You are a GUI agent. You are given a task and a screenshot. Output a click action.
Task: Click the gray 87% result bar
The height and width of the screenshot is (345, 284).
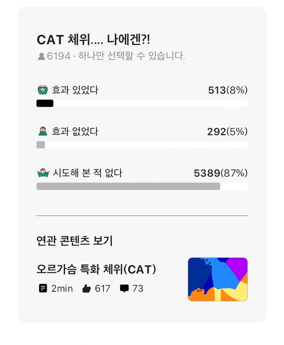tap(128, 186)
